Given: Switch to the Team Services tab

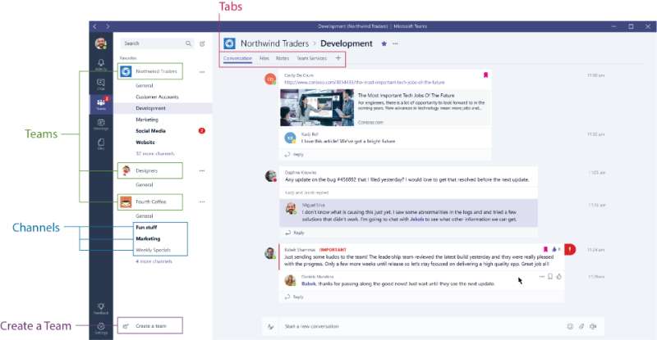Looking at the screenshot, I should 312,58.
